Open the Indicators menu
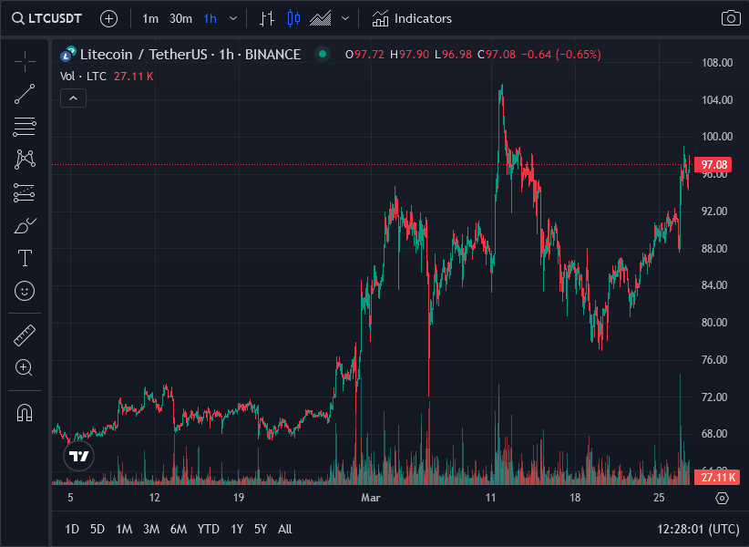The width and height of the screenshot is (749, 547). coord(412,18)
